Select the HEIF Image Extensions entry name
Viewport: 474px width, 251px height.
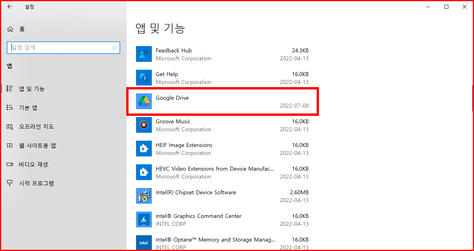pyautogui.click(x=184, y=145)
